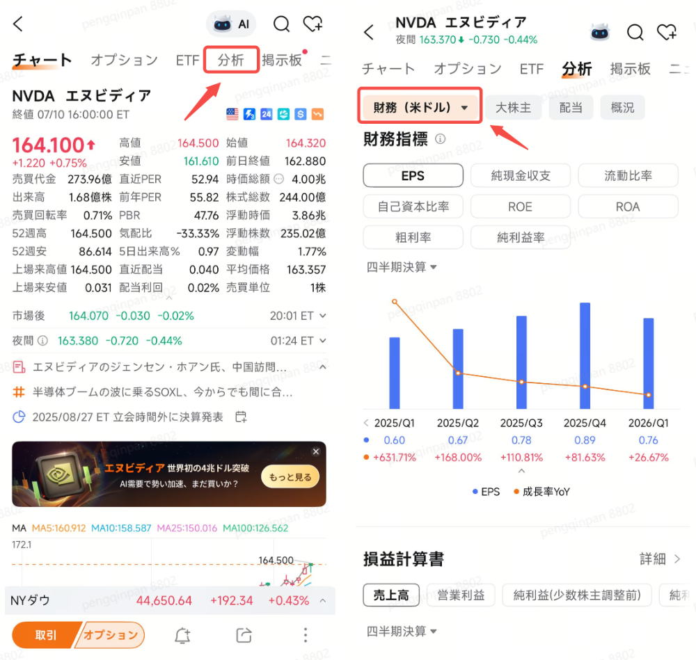
Task: Tap info icon next to 財務指標
Action: pos(440,139)
